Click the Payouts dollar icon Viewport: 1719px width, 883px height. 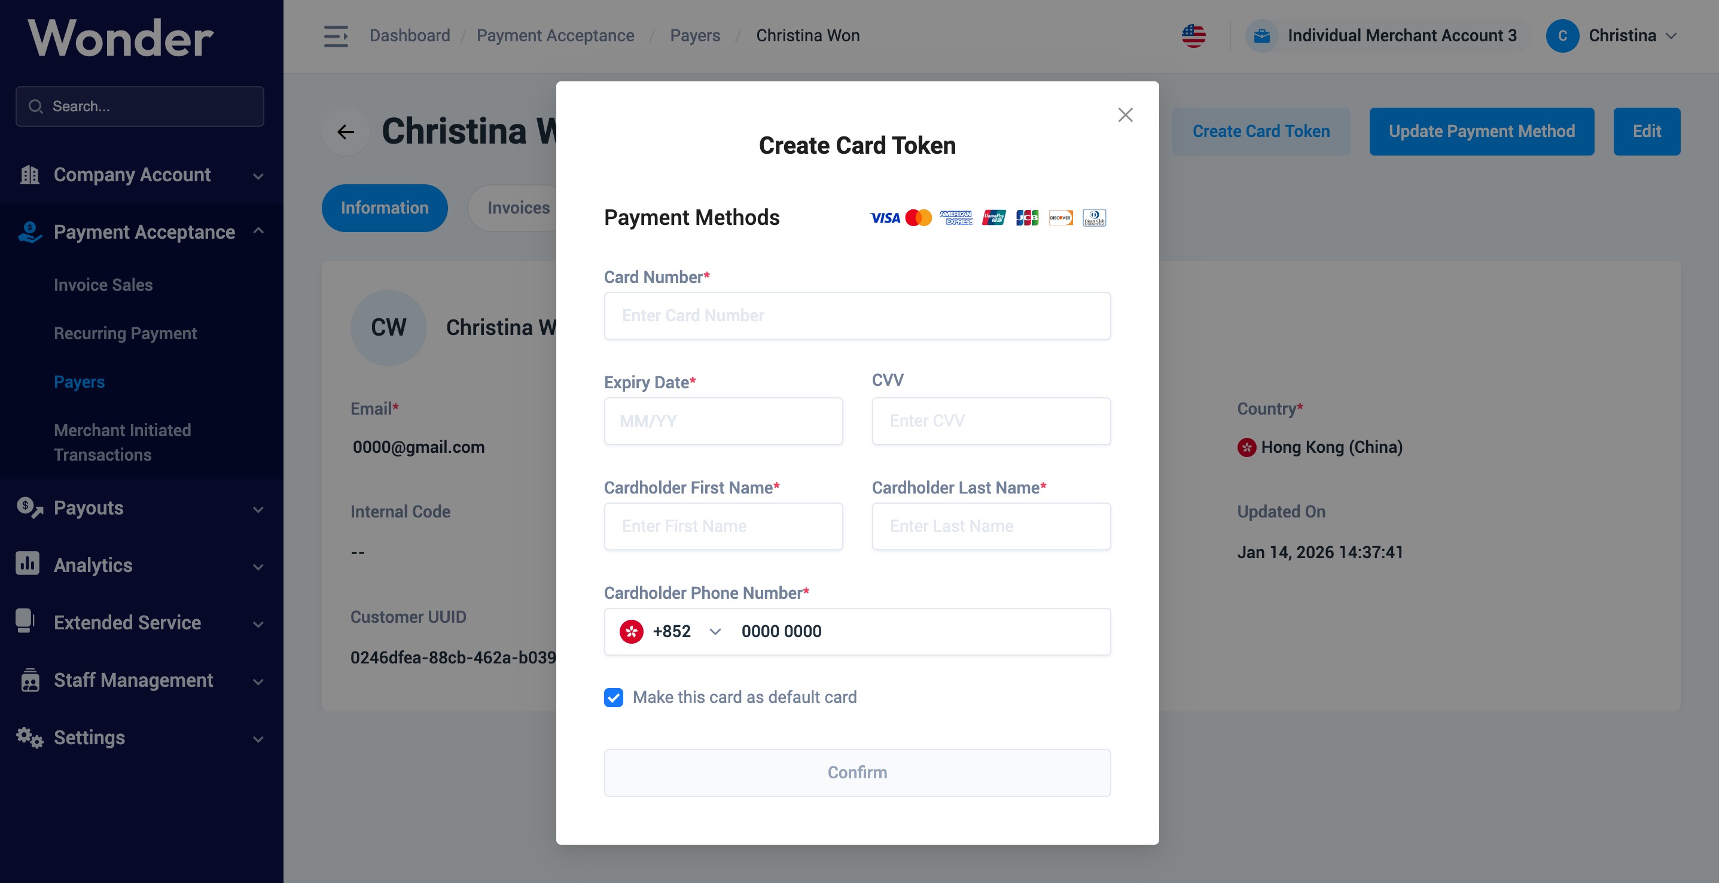[29, 507]
